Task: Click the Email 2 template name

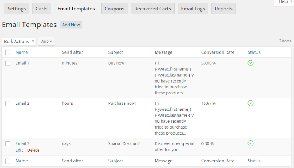Action: 22,103
